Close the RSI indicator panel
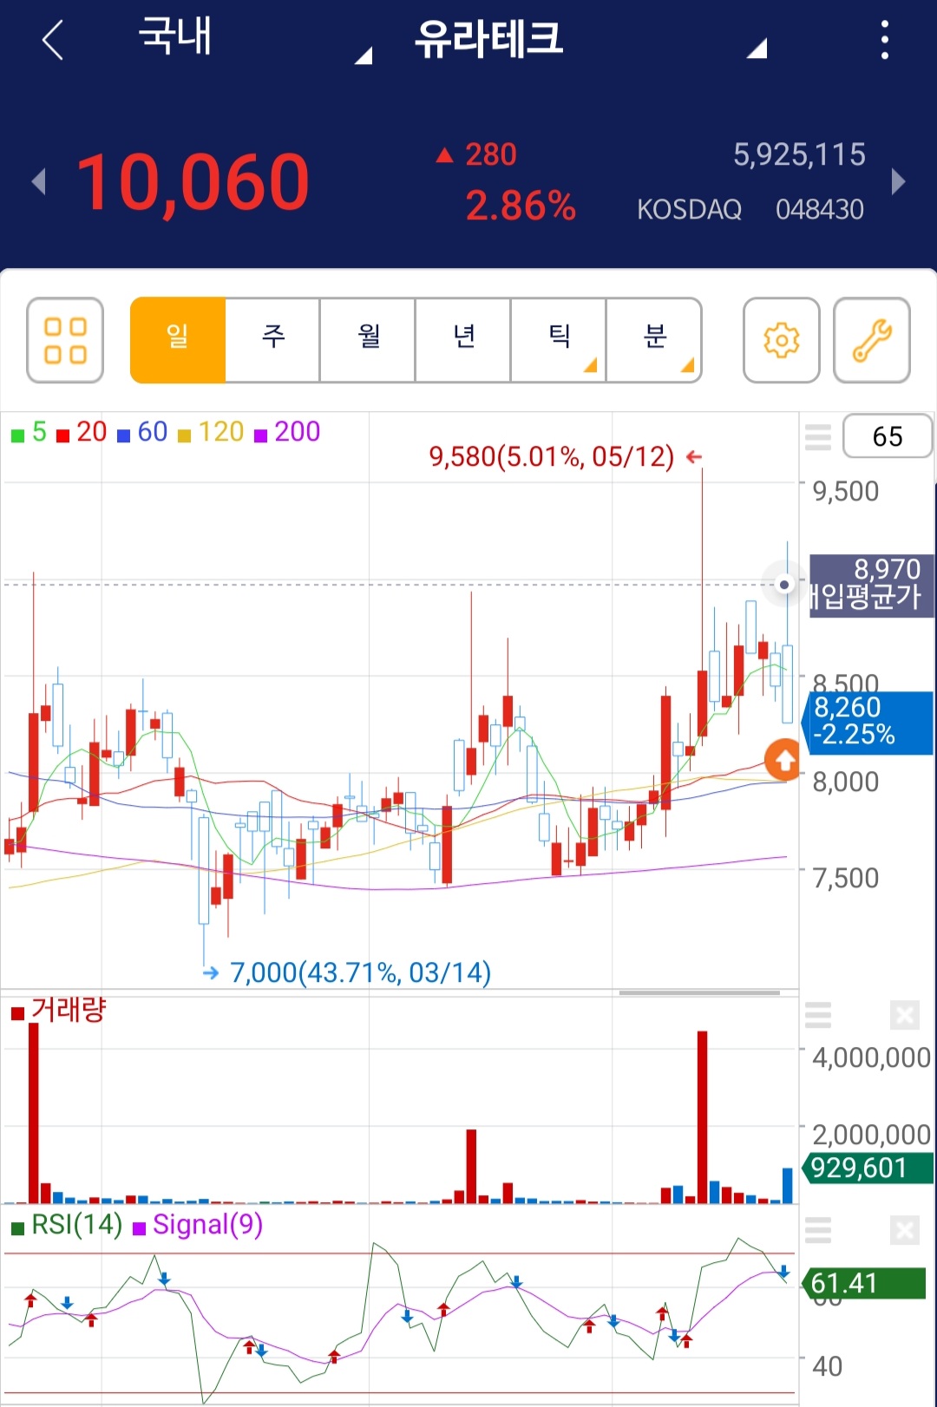 click(x=904, y=1229)
